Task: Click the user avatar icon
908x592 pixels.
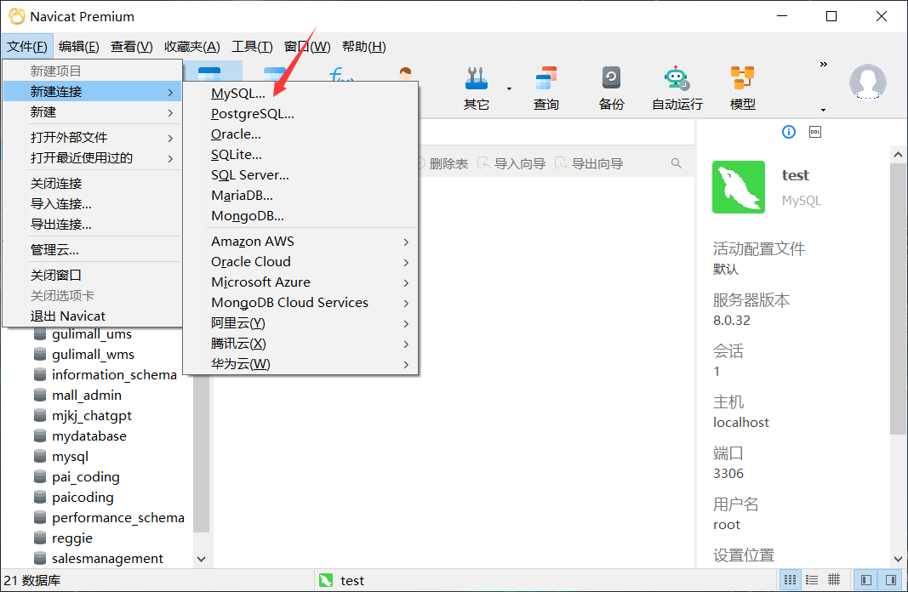Action: click(x=867, y=82)
